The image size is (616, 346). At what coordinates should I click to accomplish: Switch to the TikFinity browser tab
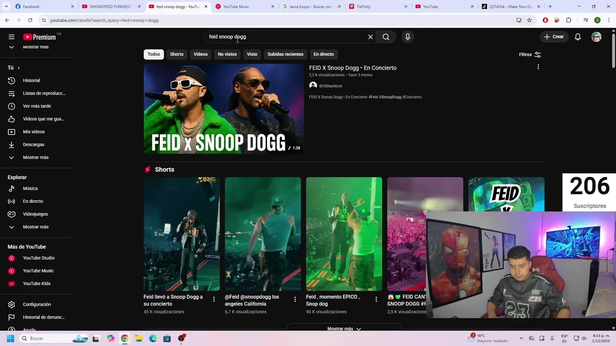coord(379,7)
